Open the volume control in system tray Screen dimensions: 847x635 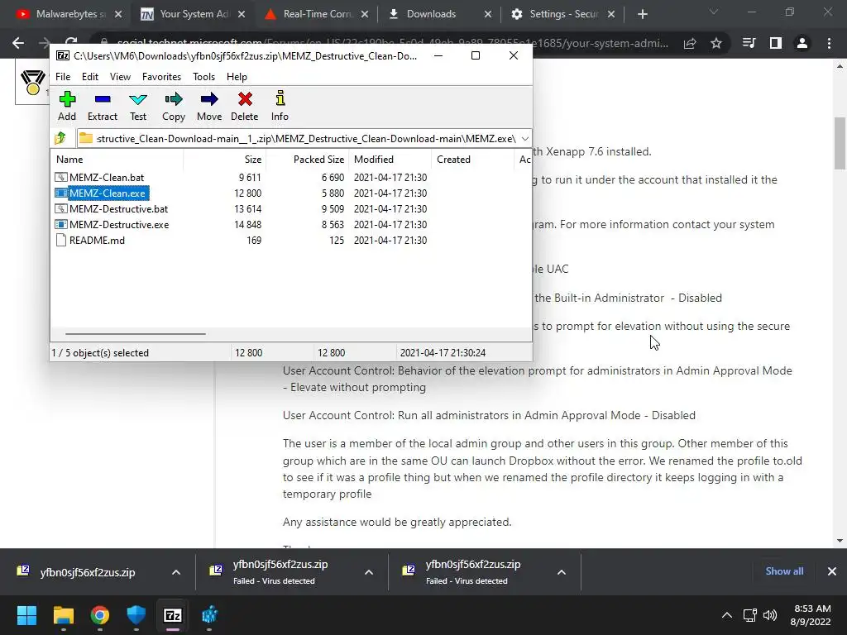point(770,615)
